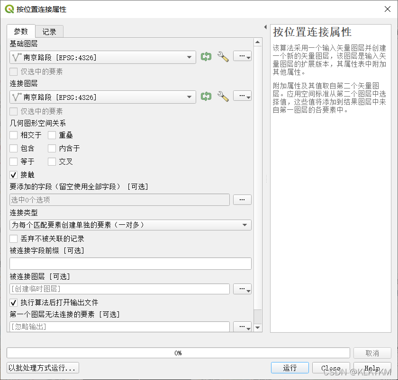Enable the 包含 checkbox
Viewport: 398px width, 380px height.
(x=13, y=148)
